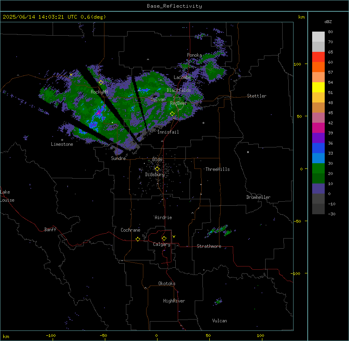Pick the slate purple 0-10 dBZ legend swatch
Screen dimensions: 349x341
pos(318,189)
